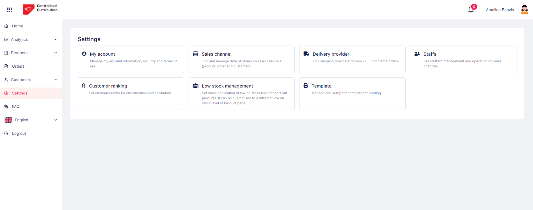
Task: Expand the Products submenu chevron
Action: click(56, 53)
